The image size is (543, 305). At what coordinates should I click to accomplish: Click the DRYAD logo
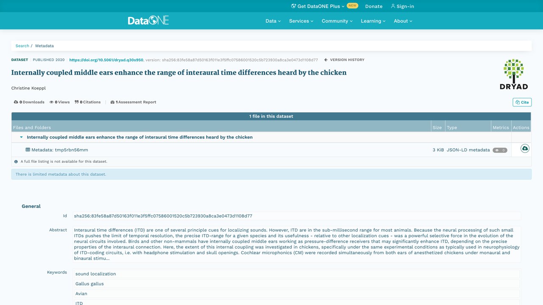point(514,74)
